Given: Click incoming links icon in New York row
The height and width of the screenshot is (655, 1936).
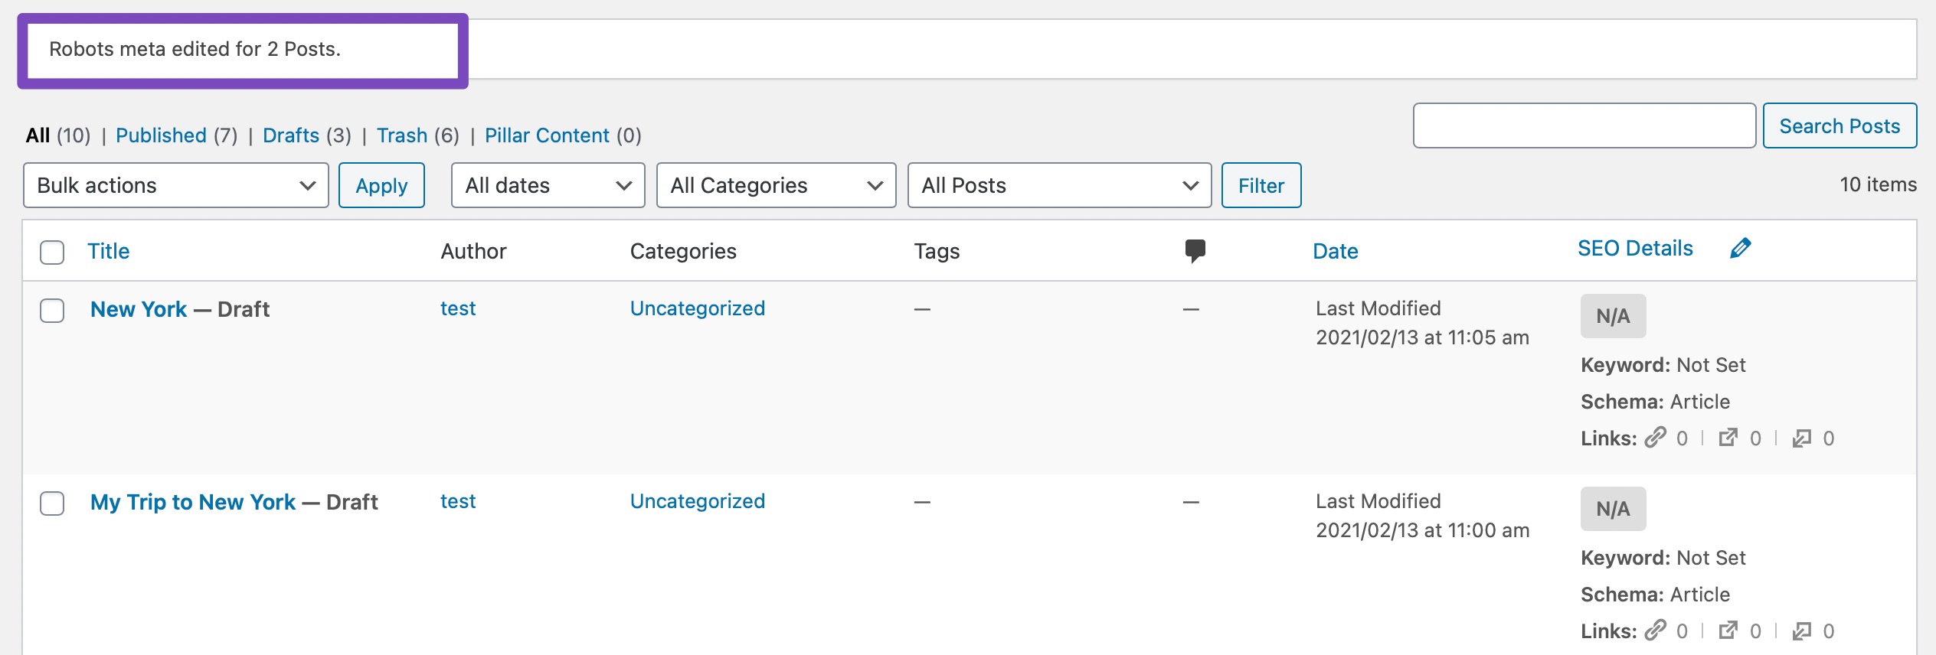Looking at the screenshot, I should click(1801, 438).
